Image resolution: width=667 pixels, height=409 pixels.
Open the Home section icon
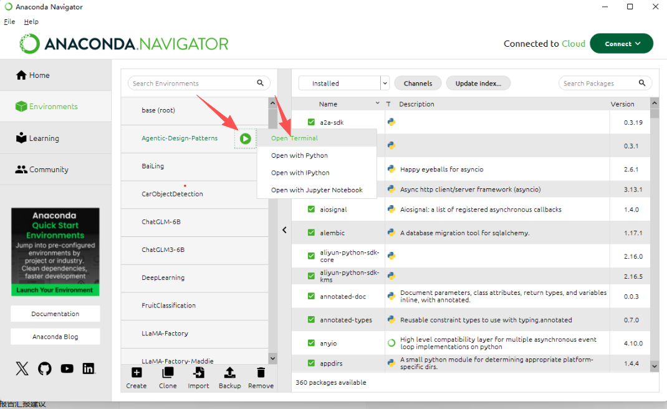21,75
